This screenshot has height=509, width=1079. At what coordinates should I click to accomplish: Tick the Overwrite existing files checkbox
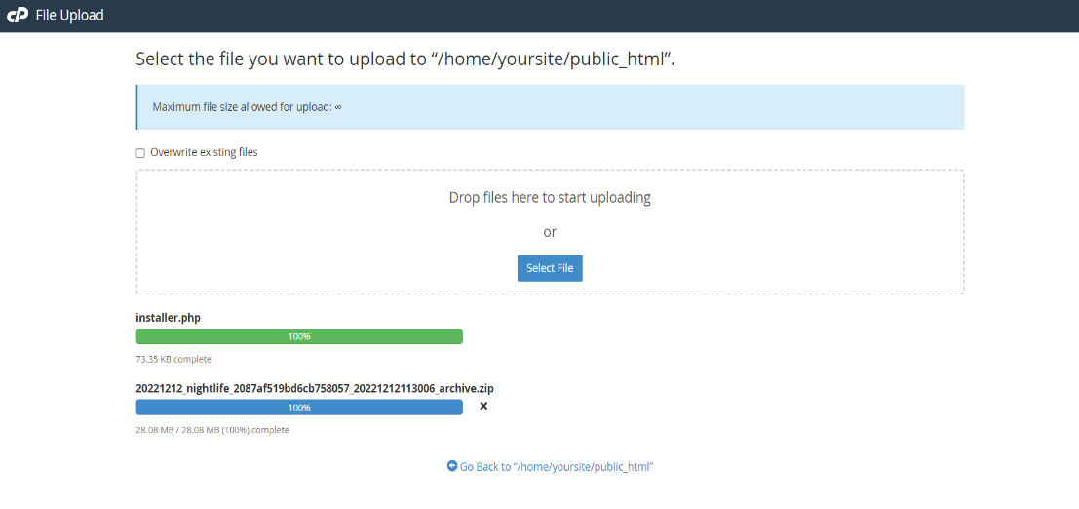click(140, 153)
